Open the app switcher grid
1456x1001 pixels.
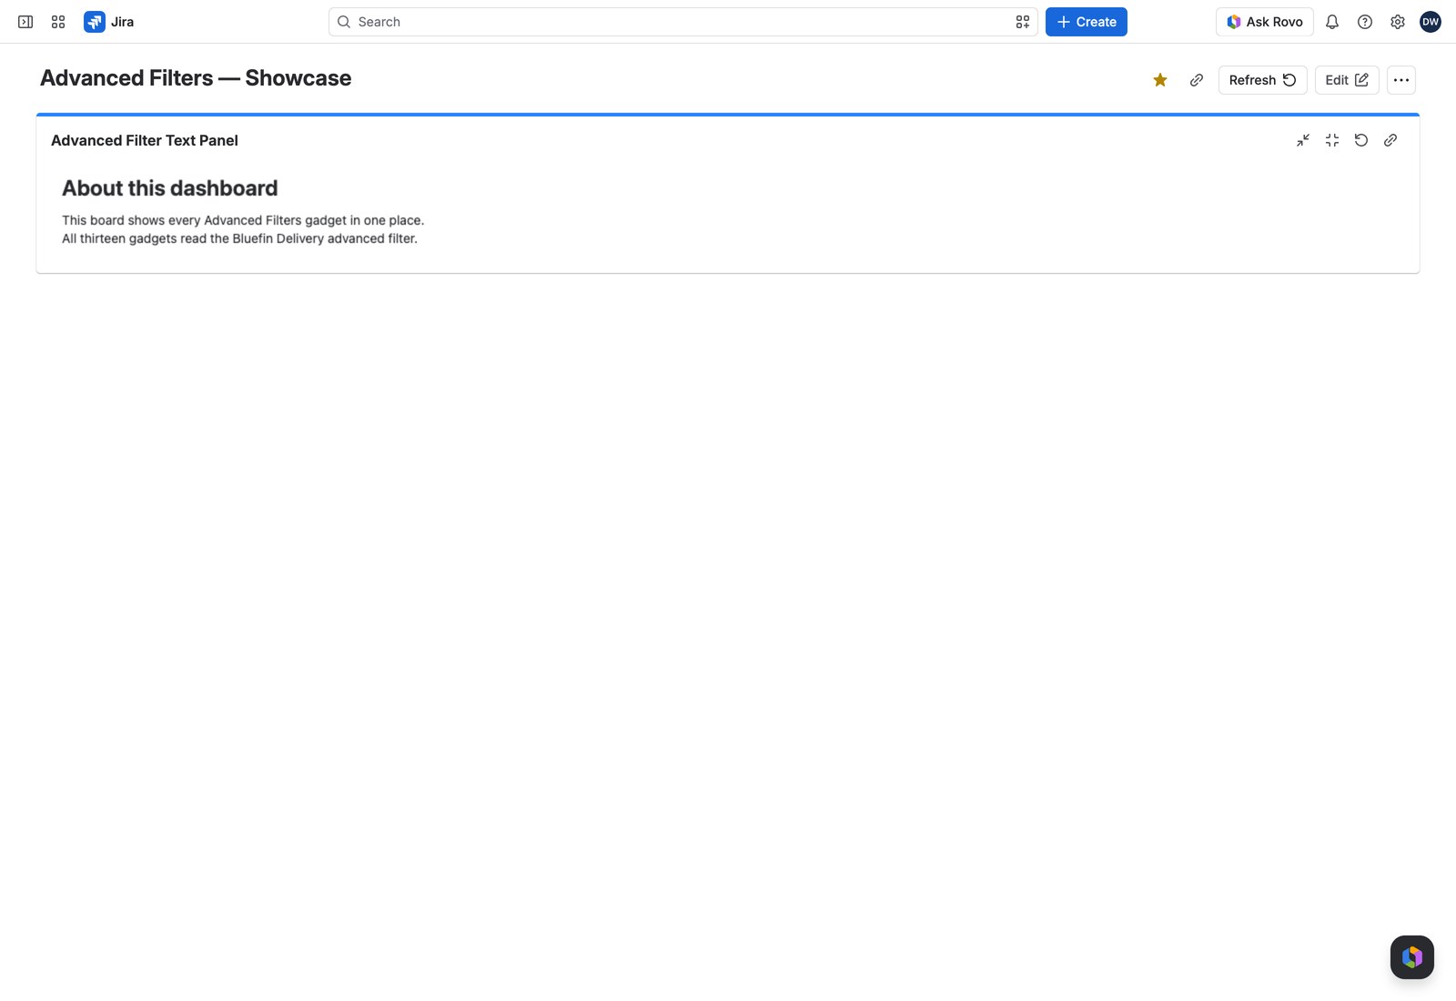coord(58,22)
